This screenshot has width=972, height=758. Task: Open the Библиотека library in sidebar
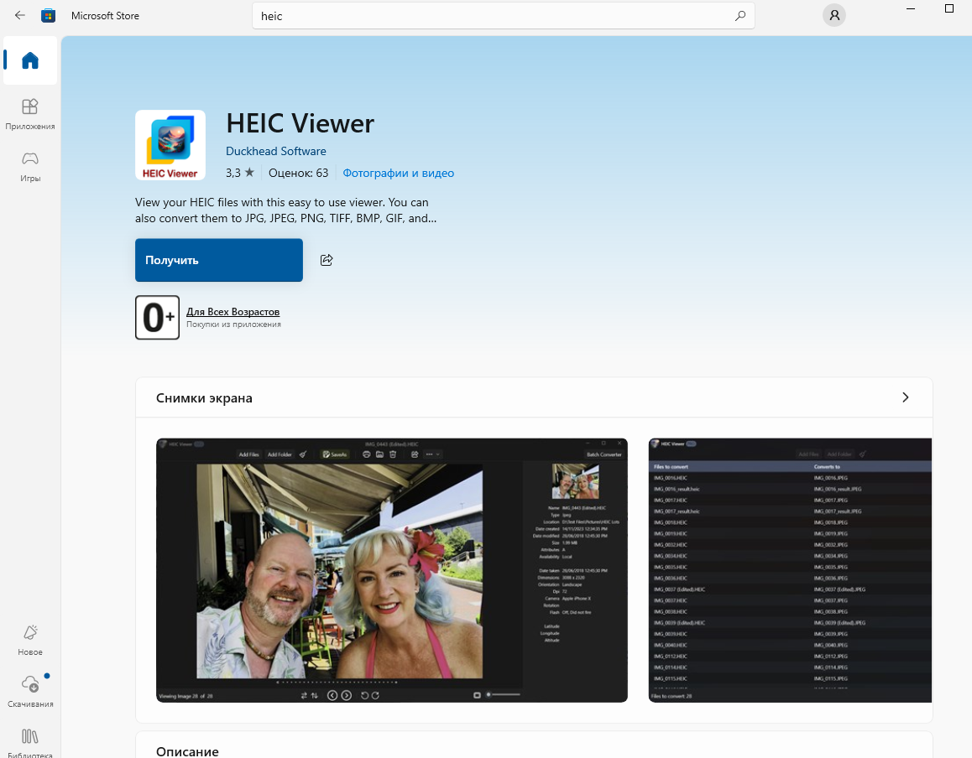point(30,741)
